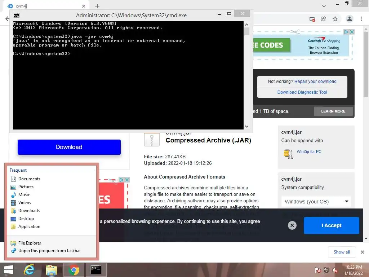Viewport: 369px width, 277px height.
Task: Click the AdChoices icon on Capital One ad
Action: tap(346, 32)
